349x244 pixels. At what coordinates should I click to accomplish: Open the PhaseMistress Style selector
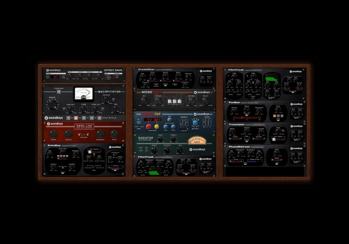coord(236,161)
